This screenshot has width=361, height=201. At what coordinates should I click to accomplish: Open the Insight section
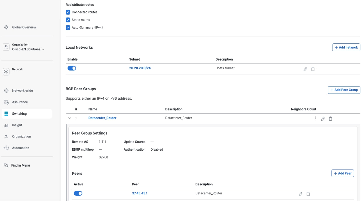(16, 125)
